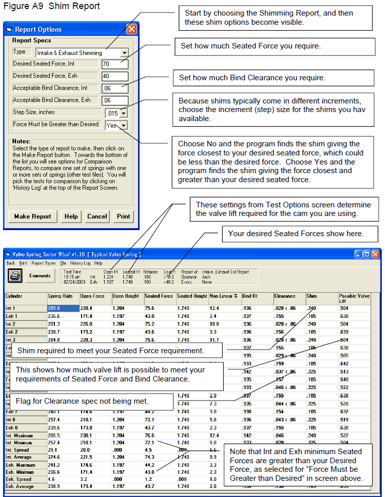Click Exh 1 spring rate 236.6
This screenshot has width=385, height=497.
point(63,316)
